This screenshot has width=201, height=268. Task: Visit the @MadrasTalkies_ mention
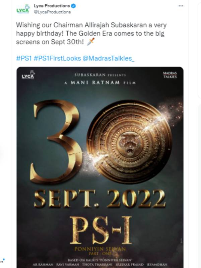coord(108,58)
